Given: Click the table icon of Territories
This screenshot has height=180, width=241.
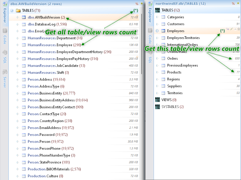Looking at the screenshot, I should point(163,93).
